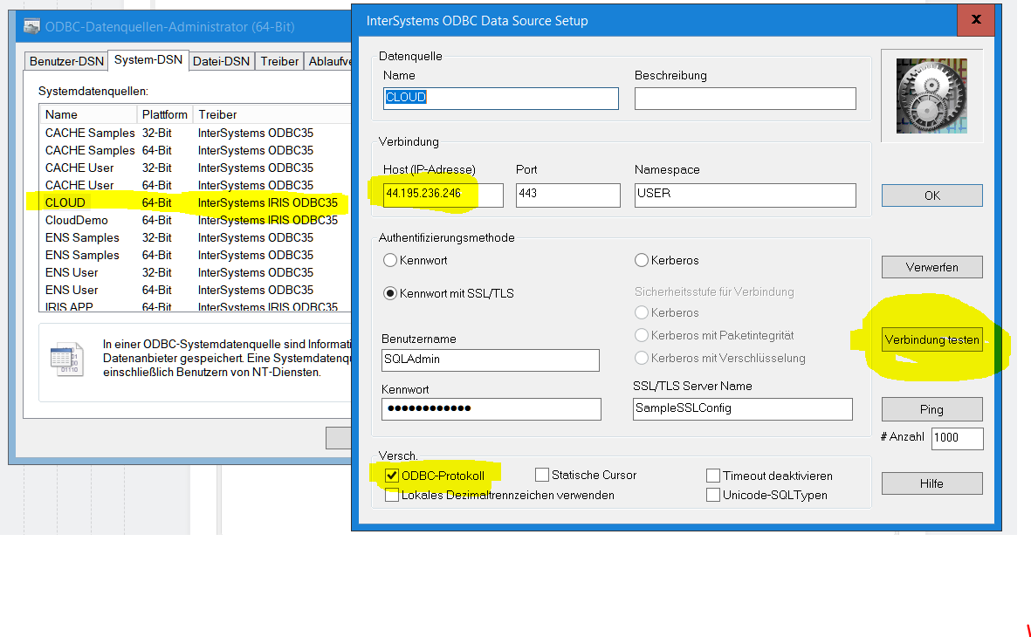Switch to the Benutzer-DSN tab
This screenshot has width=1031, height=637.
point(66,61)
